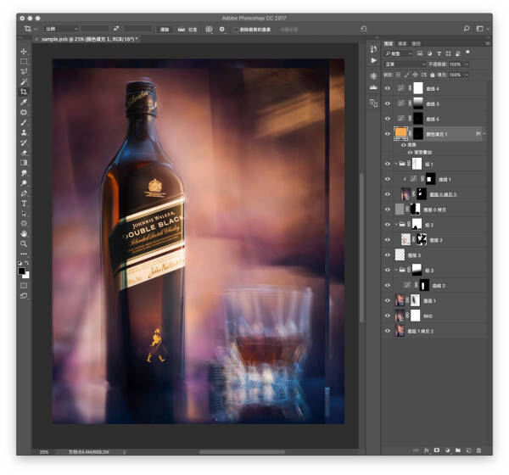Switch to the 通道 tab
This screenshot has width=509, height=475.
[402, 43]
